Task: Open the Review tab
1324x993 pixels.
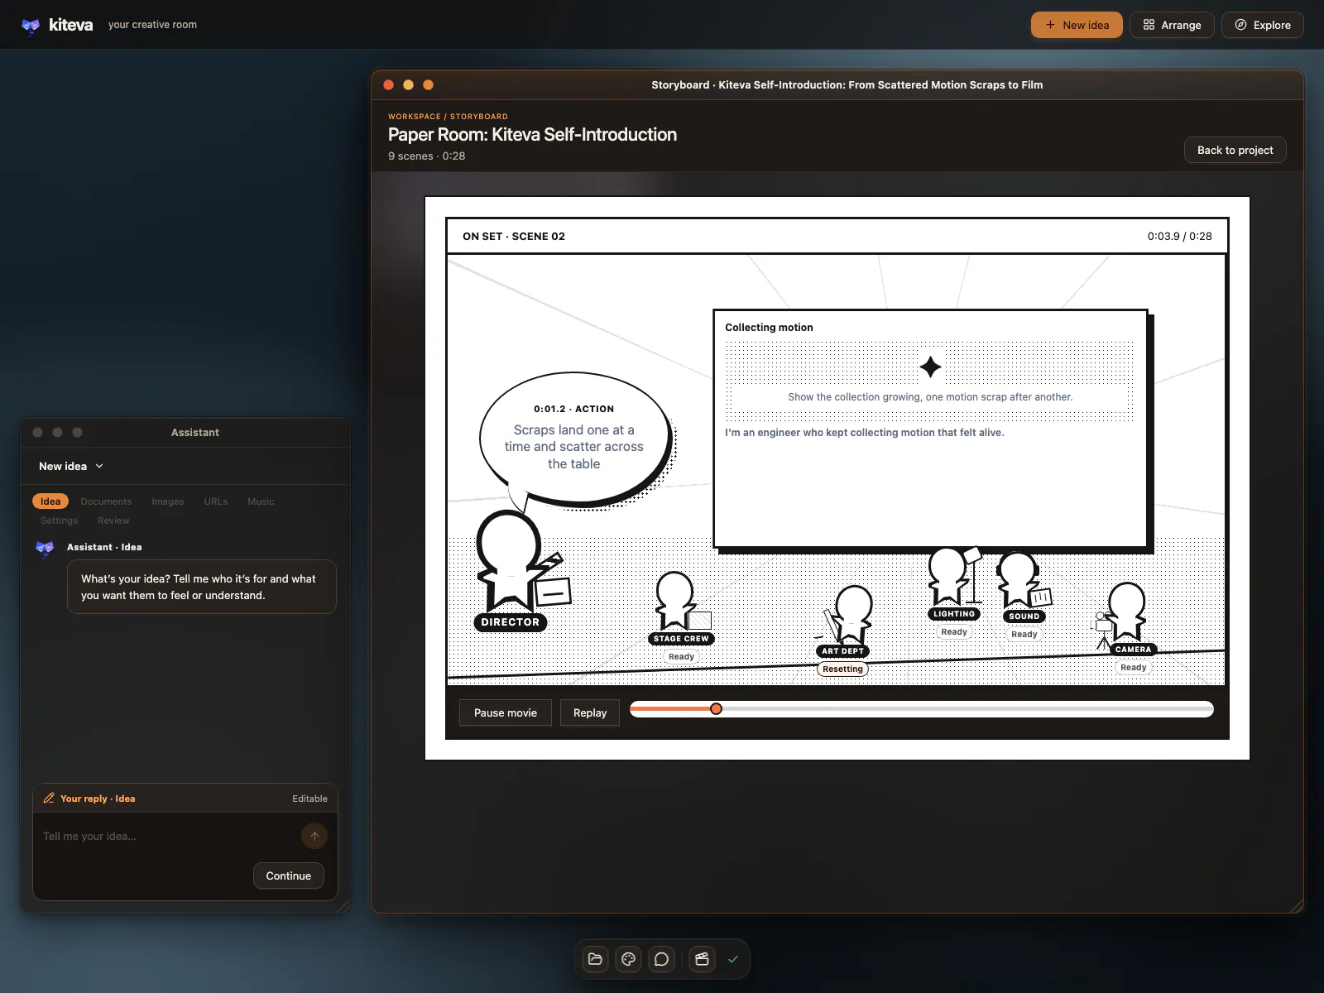Action: [113, 520]
